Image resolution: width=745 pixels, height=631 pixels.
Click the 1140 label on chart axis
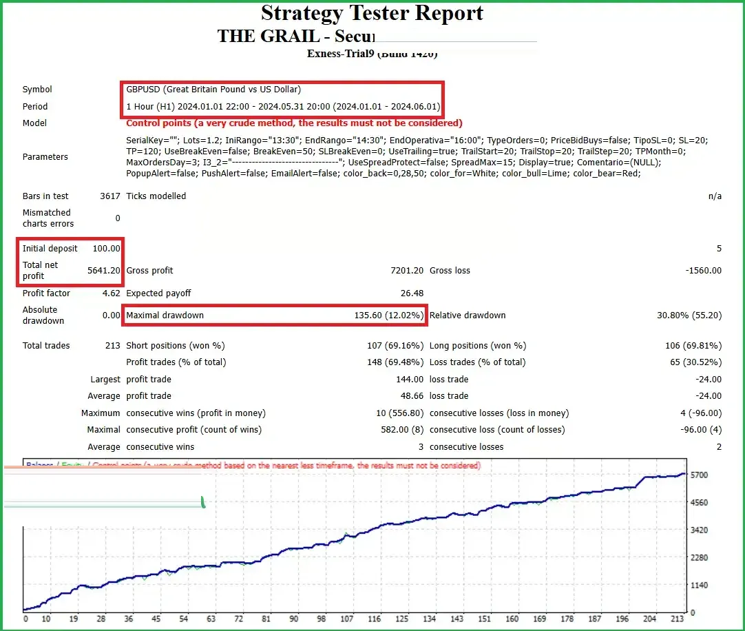[x=700, y=586]
